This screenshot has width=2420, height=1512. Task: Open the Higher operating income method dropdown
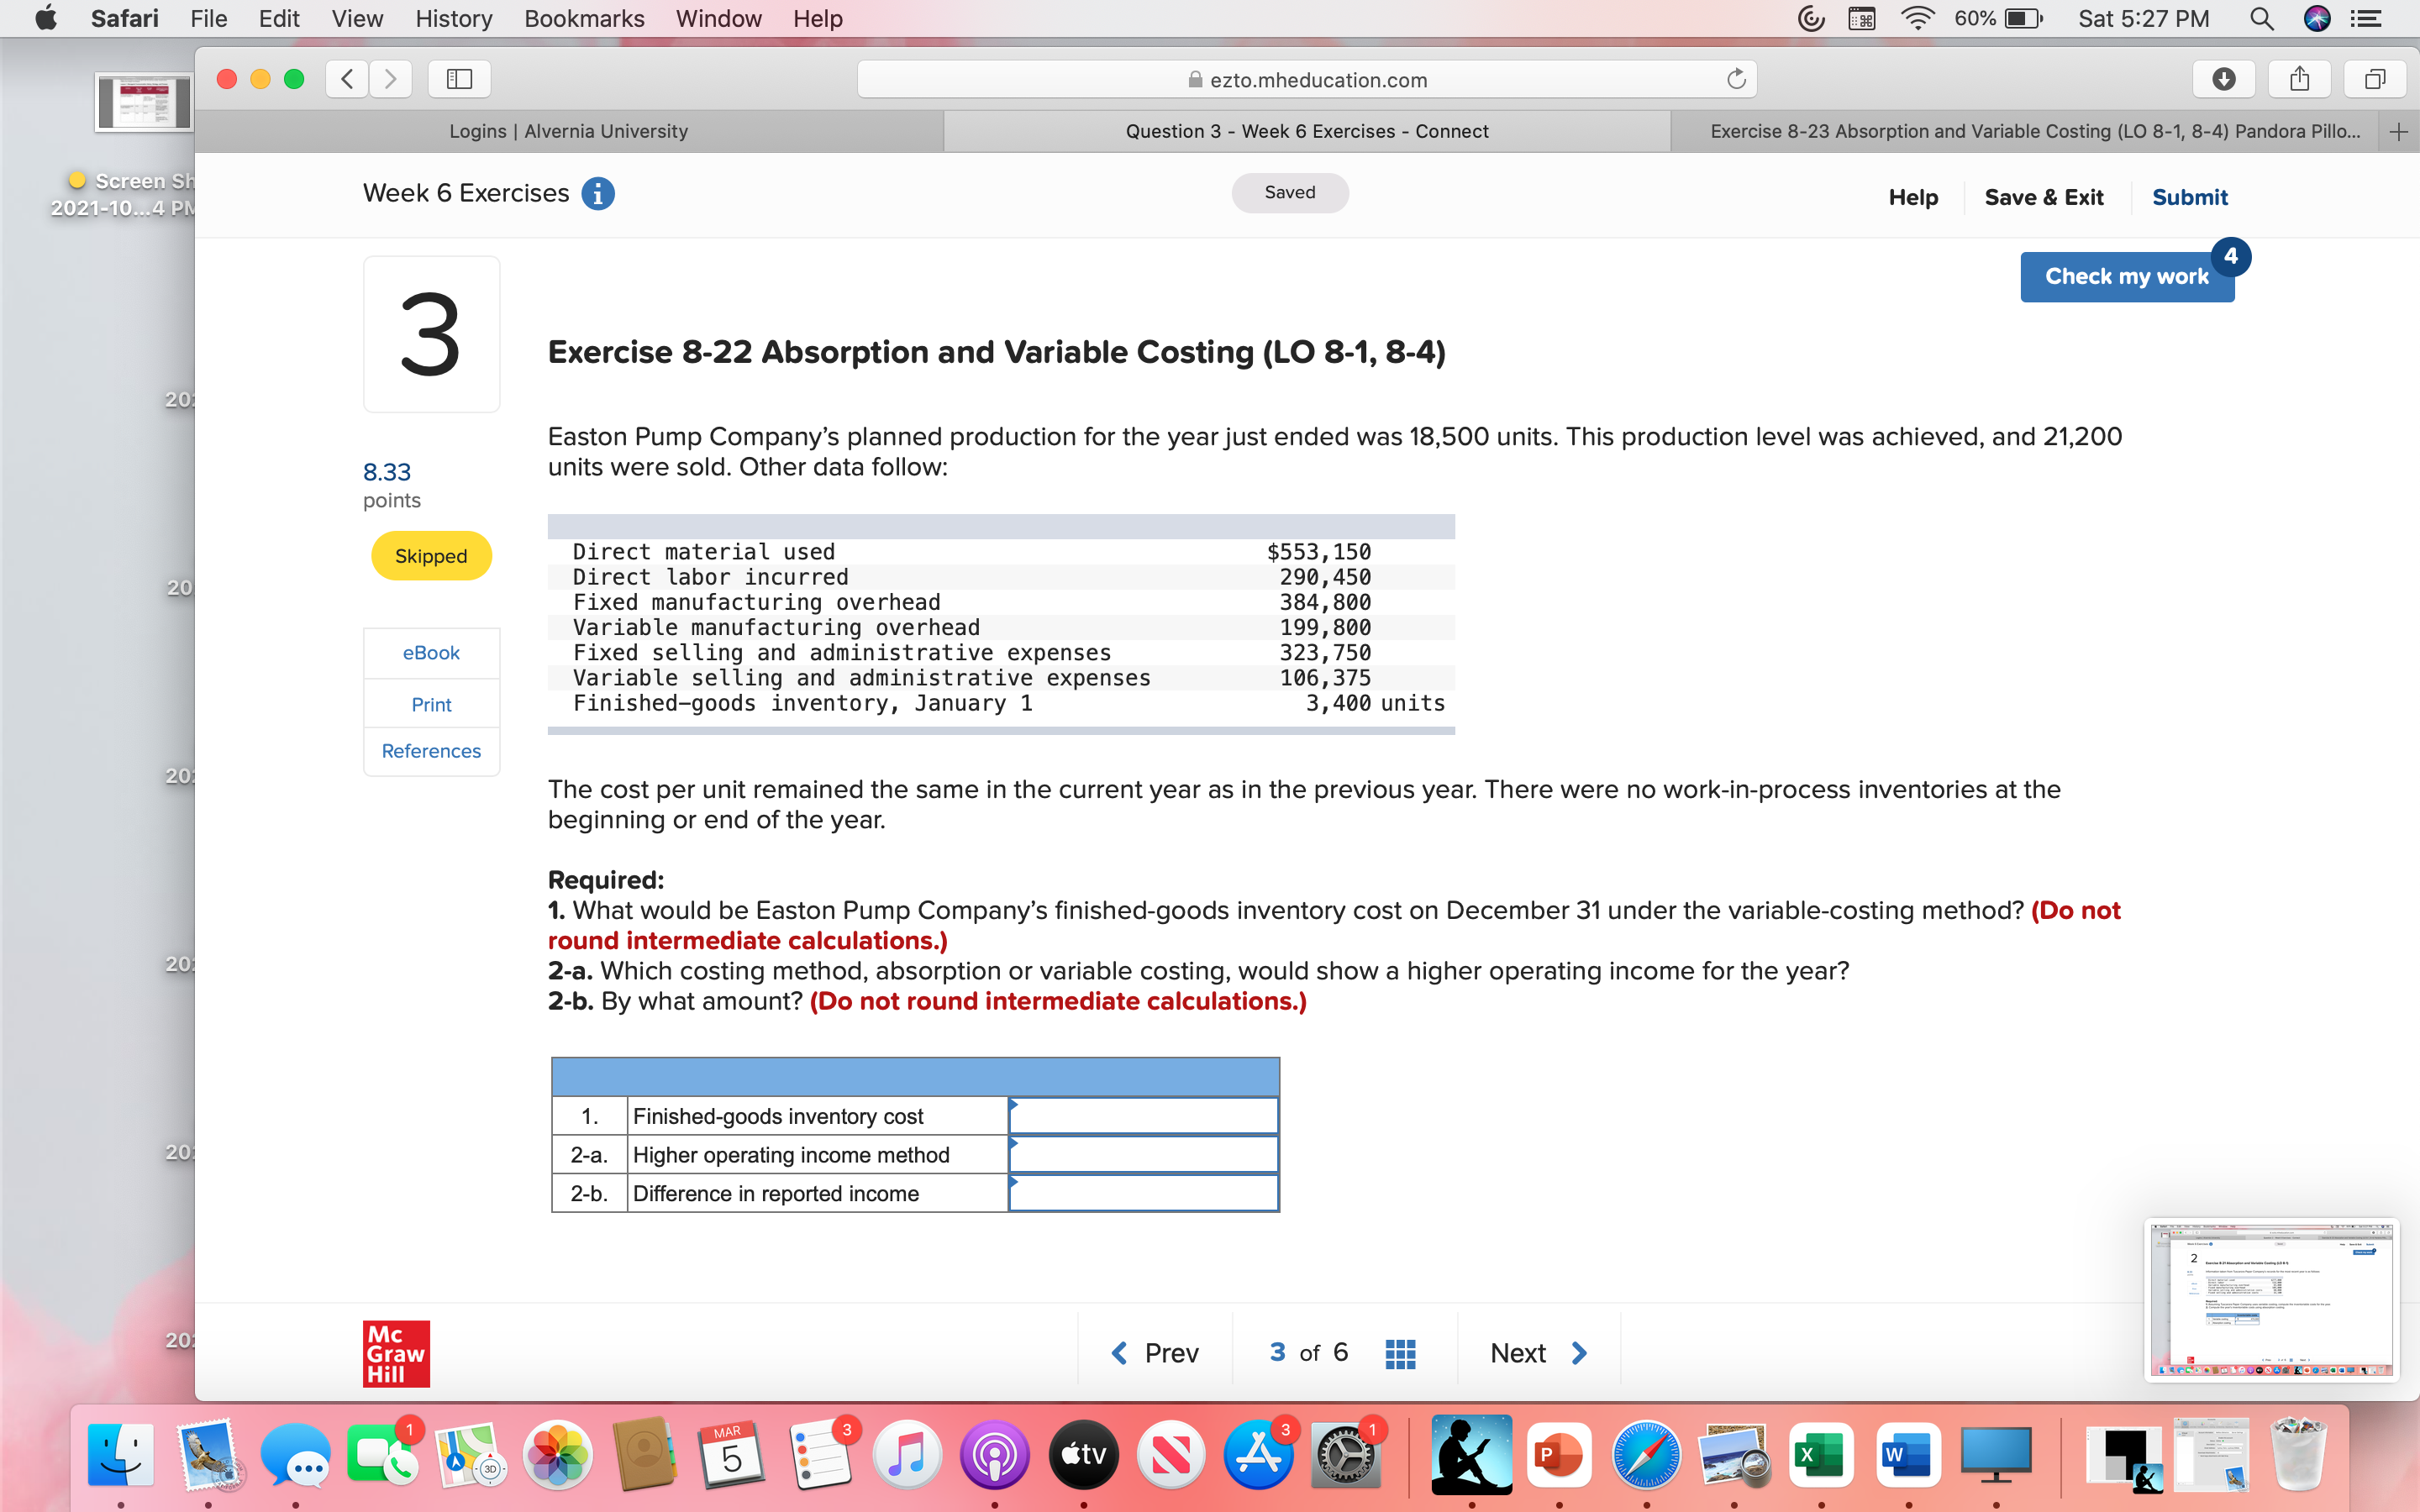1144,1154
